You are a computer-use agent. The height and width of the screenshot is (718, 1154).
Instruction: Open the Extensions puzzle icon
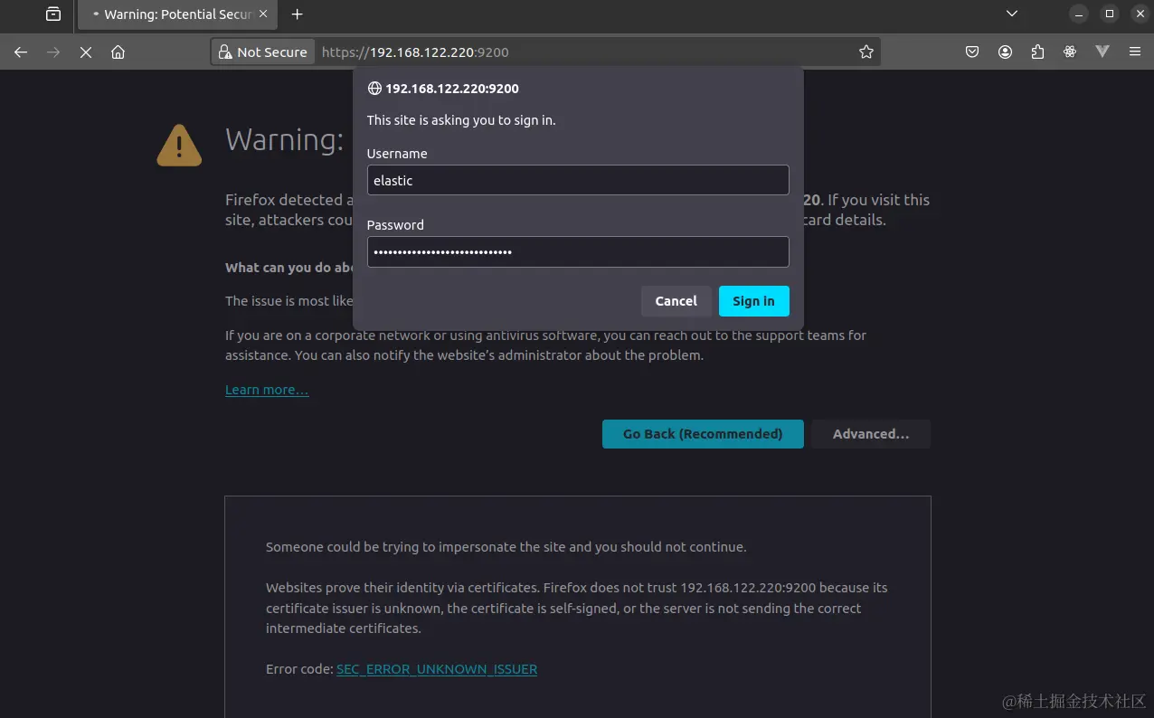[1037, 52]
